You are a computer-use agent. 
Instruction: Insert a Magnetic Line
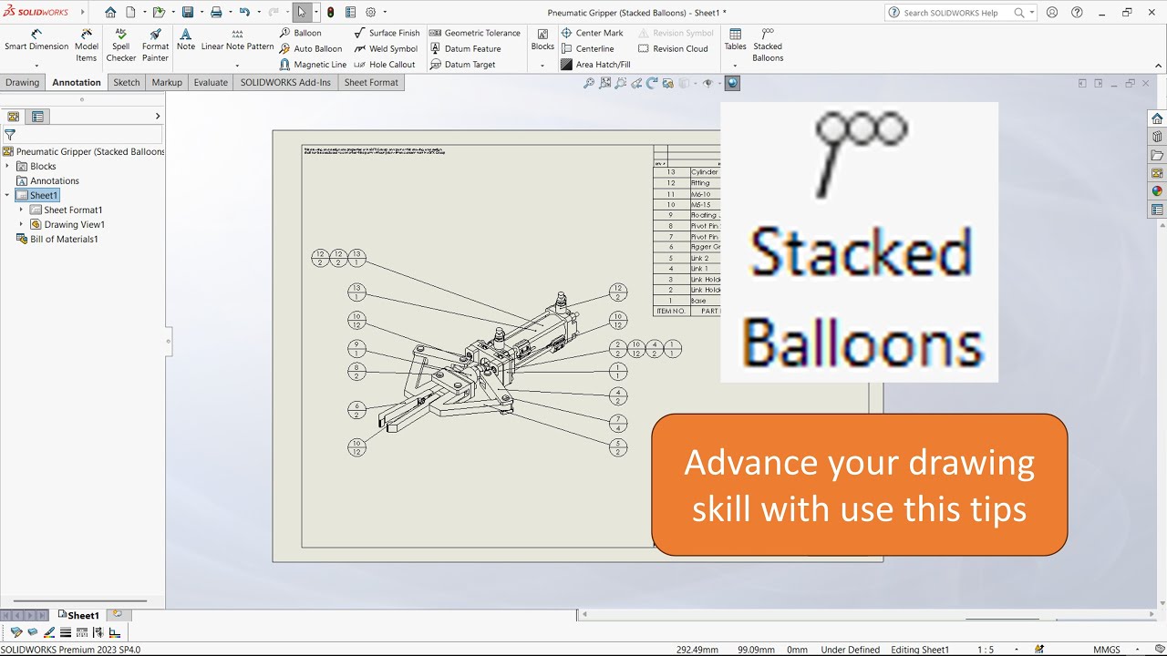coord(313,65)
